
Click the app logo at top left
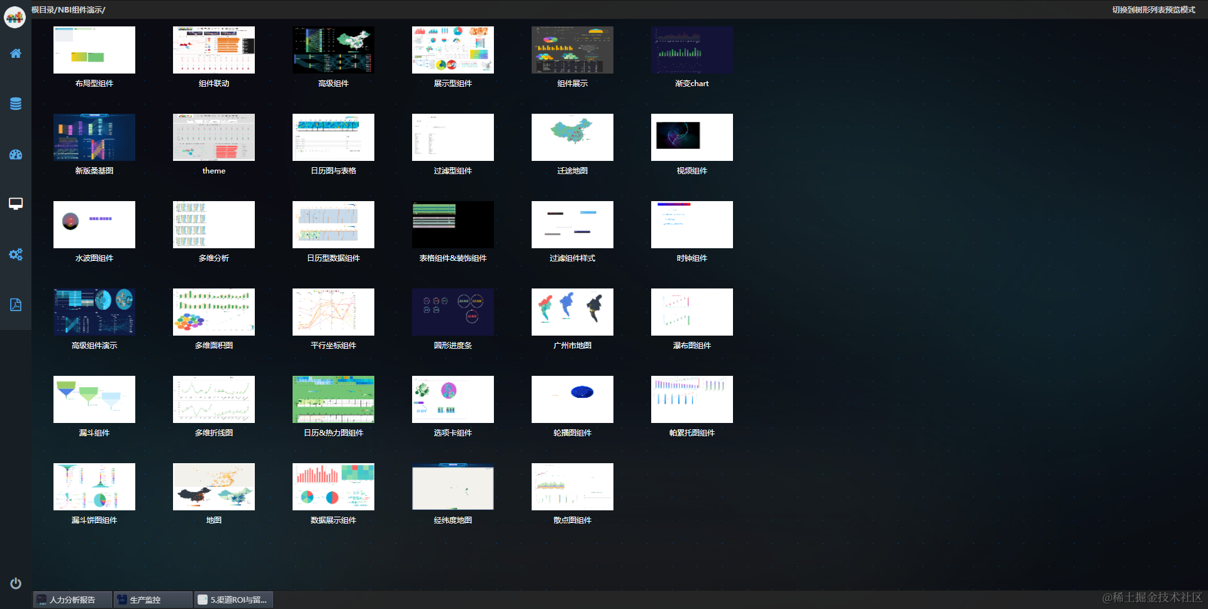14,17
